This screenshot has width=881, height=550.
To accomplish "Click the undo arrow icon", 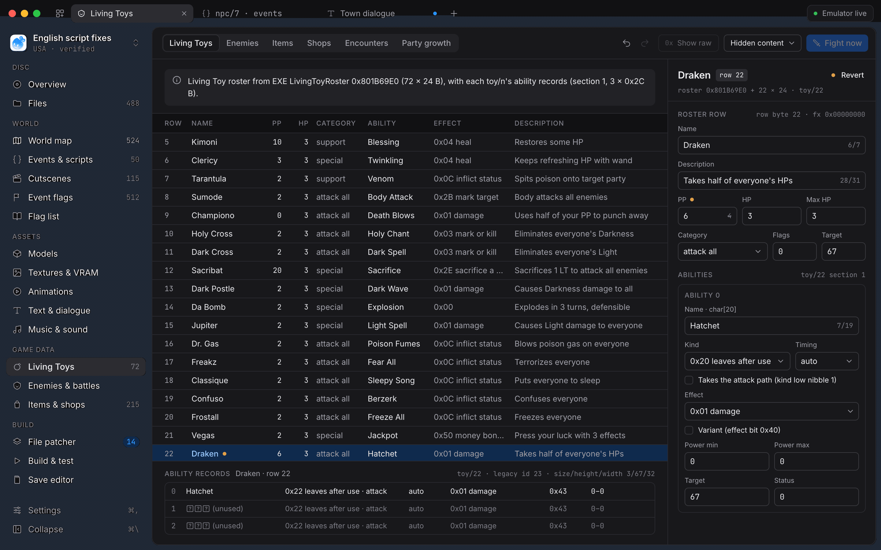I will (x=626, y=43).
